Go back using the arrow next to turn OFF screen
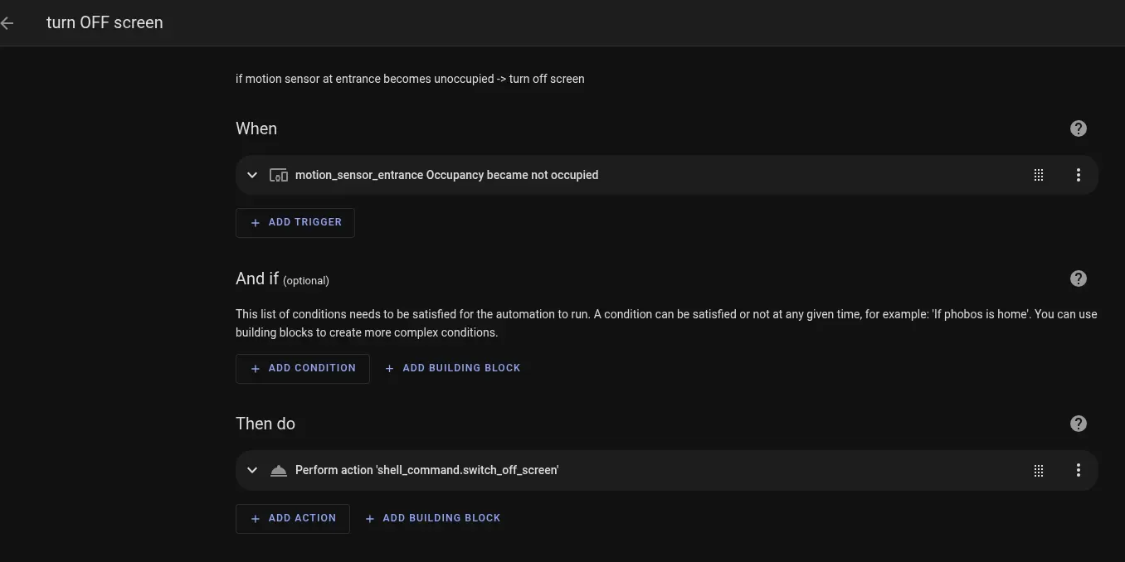This screenshot has height=562, width=1125. [7, 23]
